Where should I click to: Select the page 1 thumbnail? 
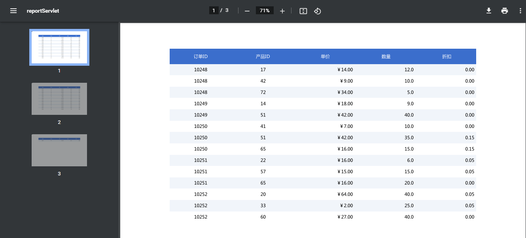[x=59, y=47]
